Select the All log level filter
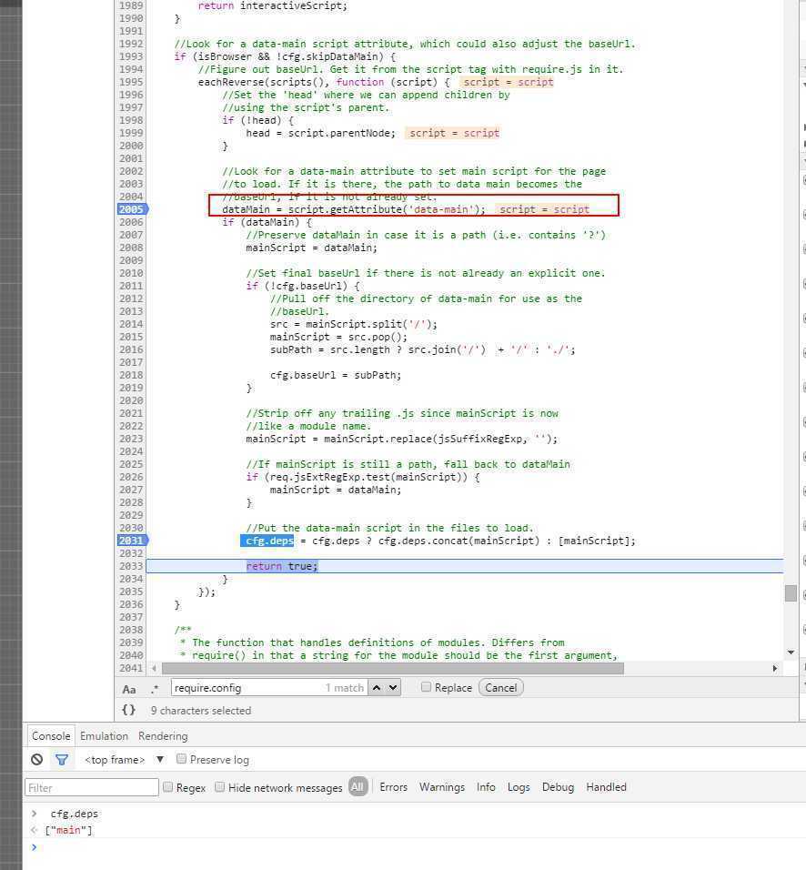The image size is (806, 870). [358, 787]
